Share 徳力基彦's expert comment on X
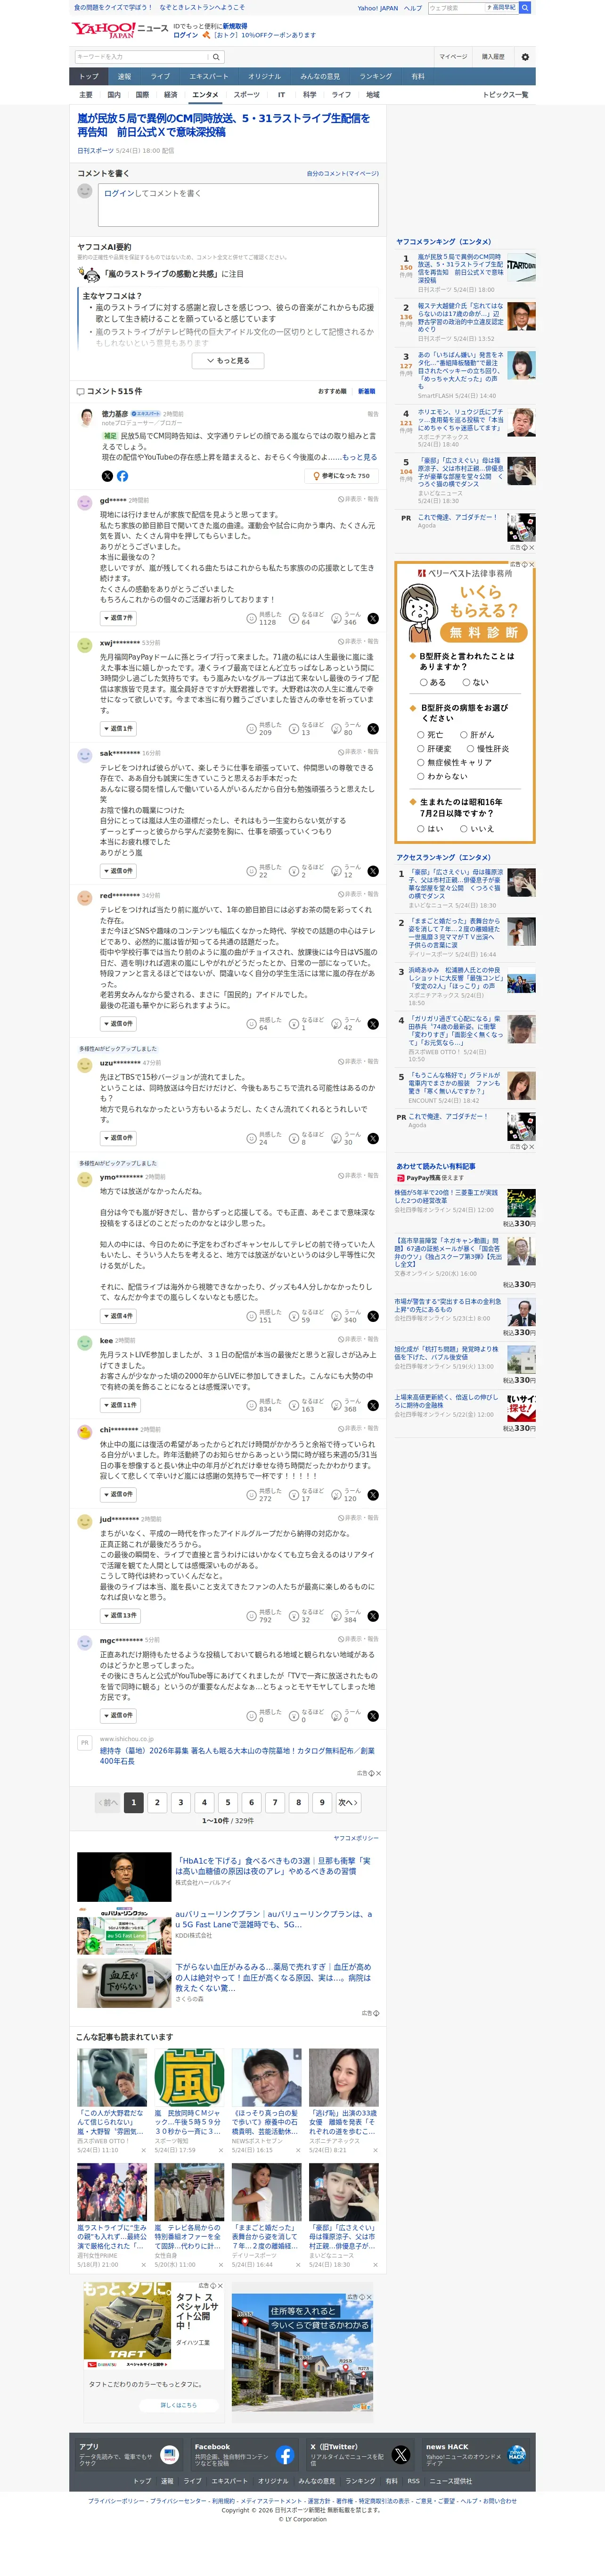Image resolution: width=605 pixels, height=2576 pixels. 107,476
